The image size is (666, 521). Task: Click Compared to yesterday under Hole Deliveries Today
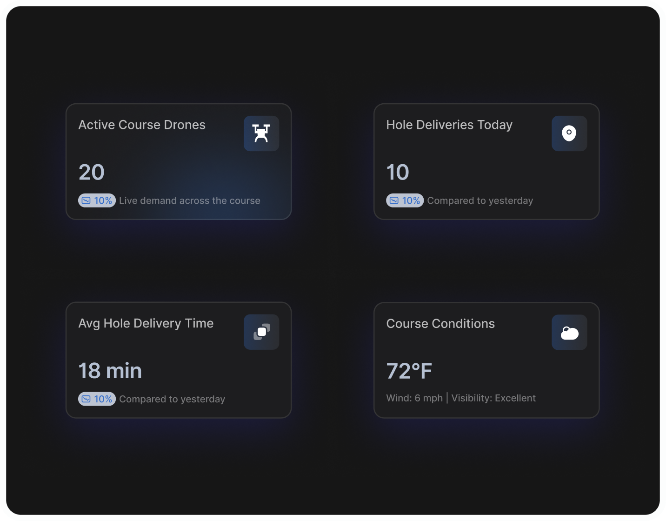coord(480,200)
